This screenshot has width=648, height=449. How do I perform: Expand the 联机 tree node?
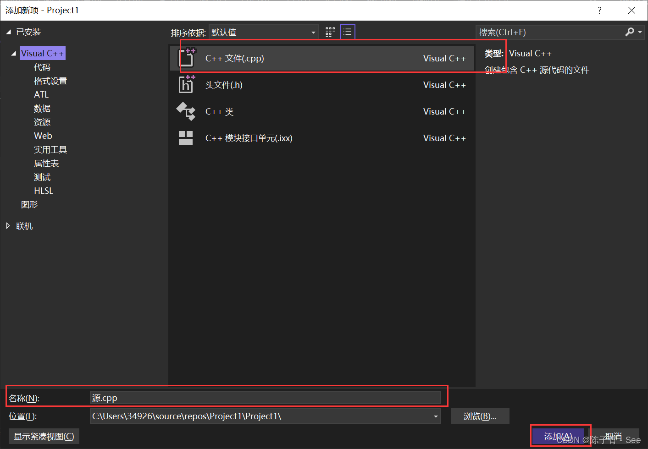pos(8,226)
